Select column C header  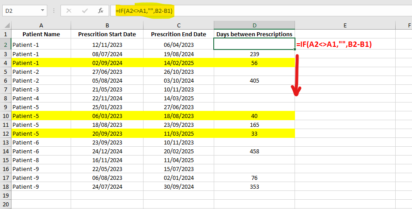pos(179,26)
